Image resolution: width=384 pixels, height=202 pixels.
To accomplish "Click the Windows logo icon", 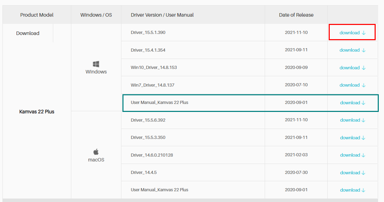I will pyautogui.click(x=96, y=64).
